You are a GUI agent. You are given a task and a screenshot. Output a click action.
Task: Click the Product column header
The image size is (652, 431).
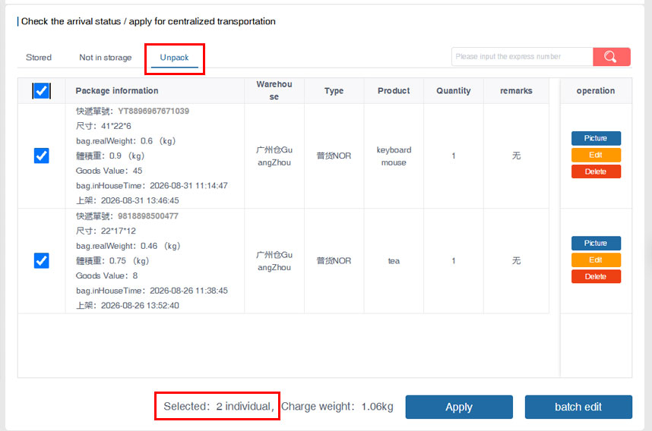(394, 90)
